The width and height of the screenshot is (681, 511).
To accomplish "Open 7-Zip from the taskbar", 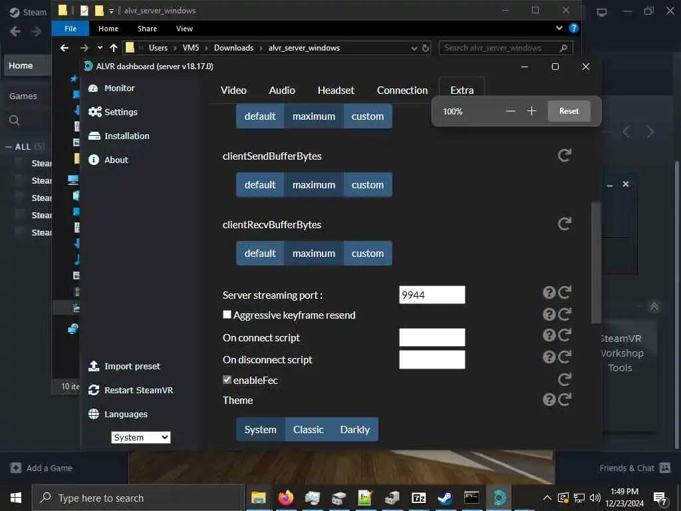I will (x=419, y=498).
